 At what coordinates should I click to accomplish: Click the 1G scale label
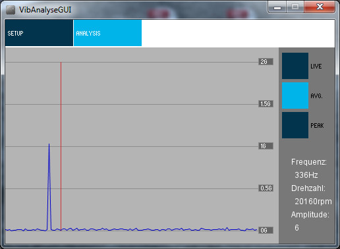coord(266,146)
